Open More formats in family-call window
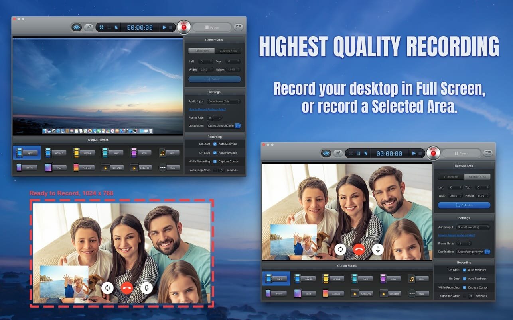Viewport: 513px width, 320px height. (418, 293)
